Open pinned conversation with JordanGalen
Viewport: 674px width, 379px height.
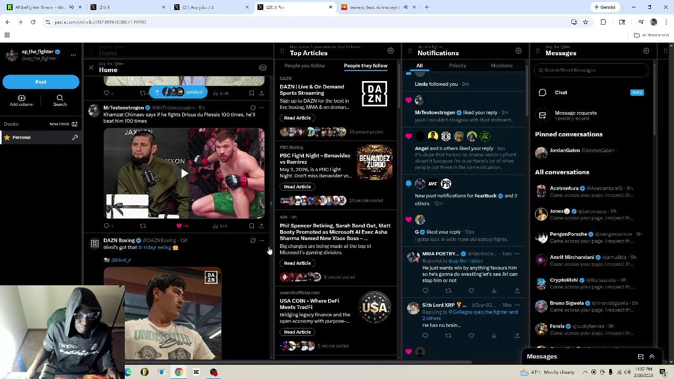point(592,153)
